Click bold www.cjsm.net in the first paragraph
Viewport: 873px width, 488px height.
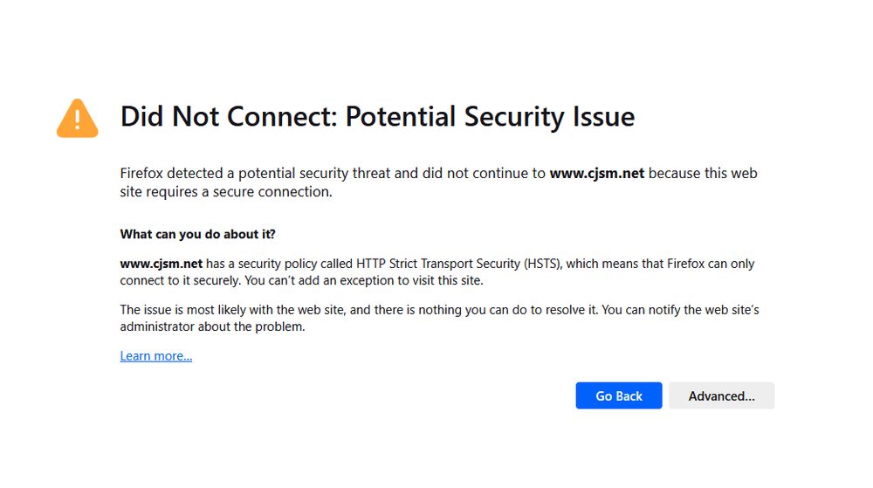(x=596, y=173)
